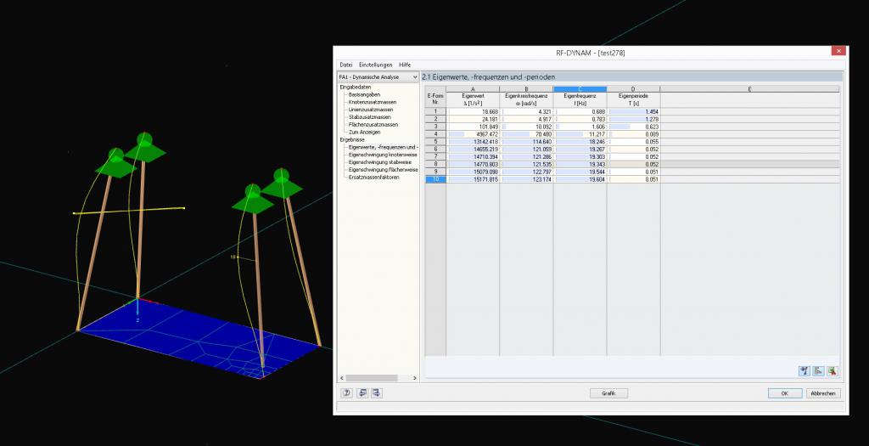Screen dimensions: 869x446
Task: Select highlighted row header 10
Action: click(435, 179)
